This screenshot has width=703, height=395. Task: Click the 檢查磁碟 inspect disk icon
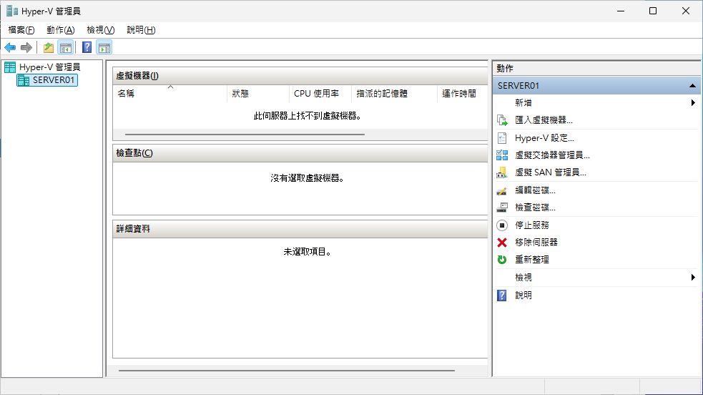tap(502, 208)
